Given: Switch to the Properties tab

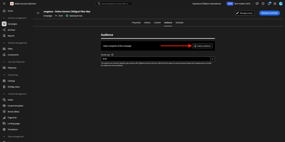Looking at the screenshot, I should point(136,23).
